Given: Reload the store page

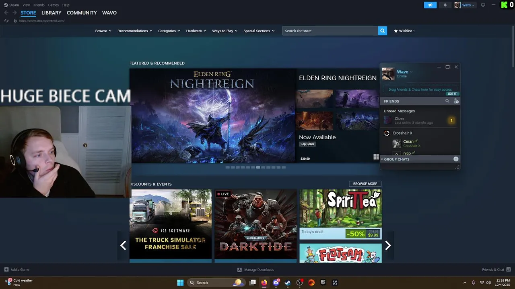Looking at the screenshot, I should point(6,20).
